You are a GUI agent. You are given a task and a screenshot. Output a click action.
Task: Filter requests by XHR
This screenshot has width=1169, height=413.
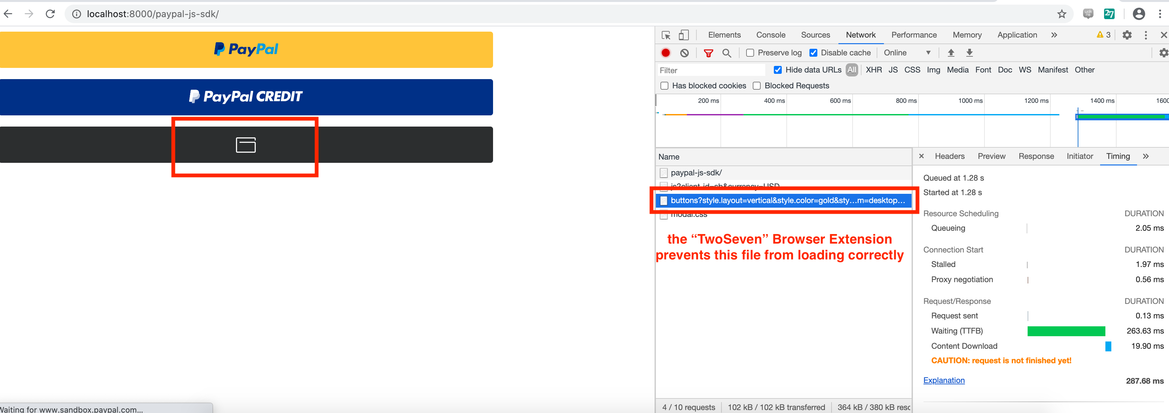pos(874,70)
